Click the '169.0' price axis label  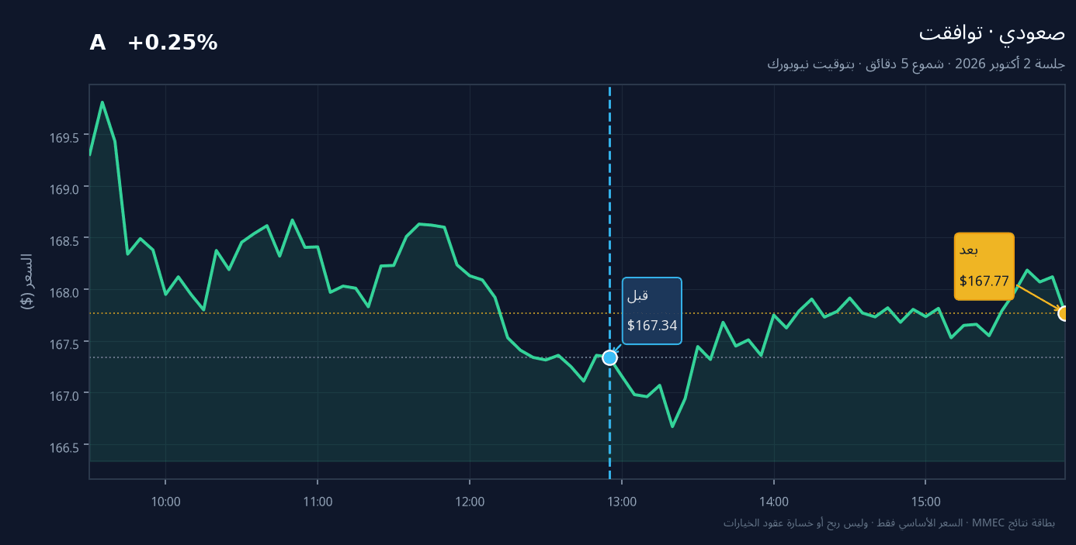click(64, 189)
